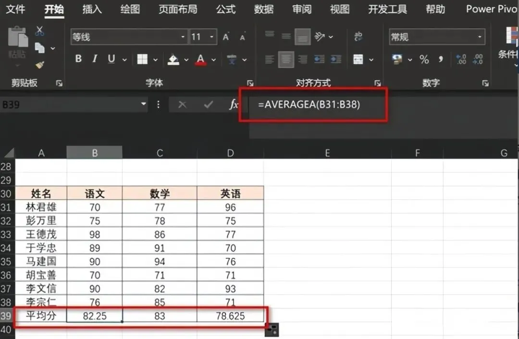Select header cell 英语

pyautogui.click(x=230, y=194)
